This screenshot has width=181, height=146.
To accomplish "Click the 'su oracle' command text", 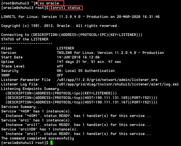I will pyautogui.click(x=49, y=3).
